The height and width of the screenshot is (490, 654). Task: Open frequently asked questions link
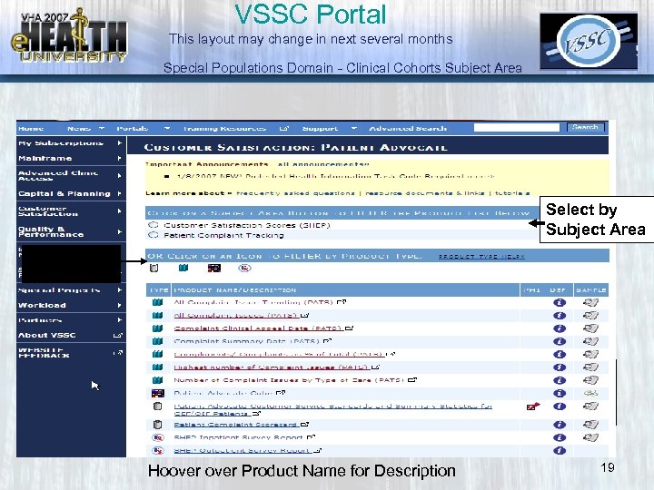[295, 193]
